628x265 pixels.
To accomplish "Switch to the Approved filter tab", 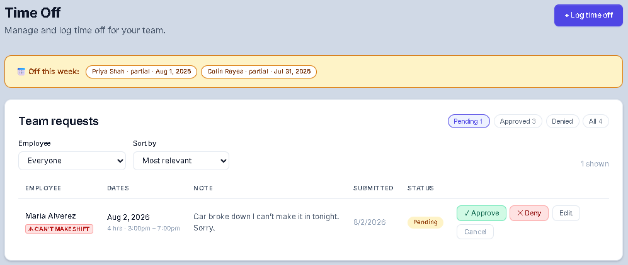I will click(x=518, y=121).
